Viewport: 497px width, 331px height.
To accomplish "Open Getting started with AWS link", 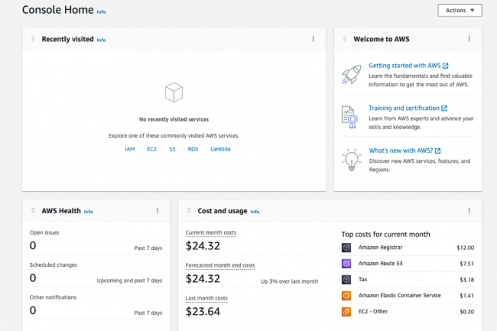I will tap(404, 66).
